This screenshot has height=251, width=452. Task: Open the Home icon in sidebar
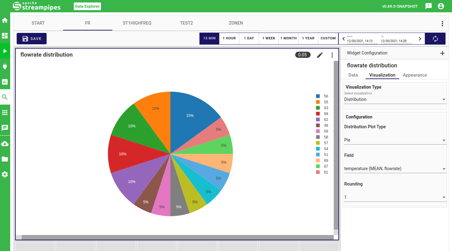point(5,20)
